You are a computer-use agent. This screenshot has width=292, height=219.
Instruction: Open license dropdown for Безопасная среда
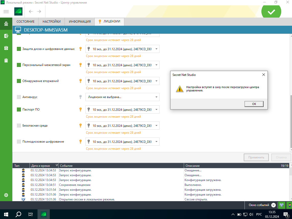pos(122,126)
